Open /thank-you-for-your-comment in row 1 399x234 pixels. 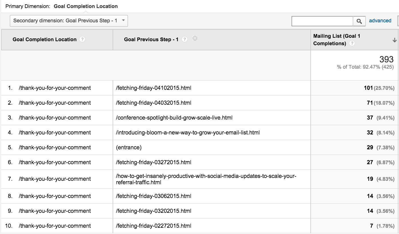[55, 88]
